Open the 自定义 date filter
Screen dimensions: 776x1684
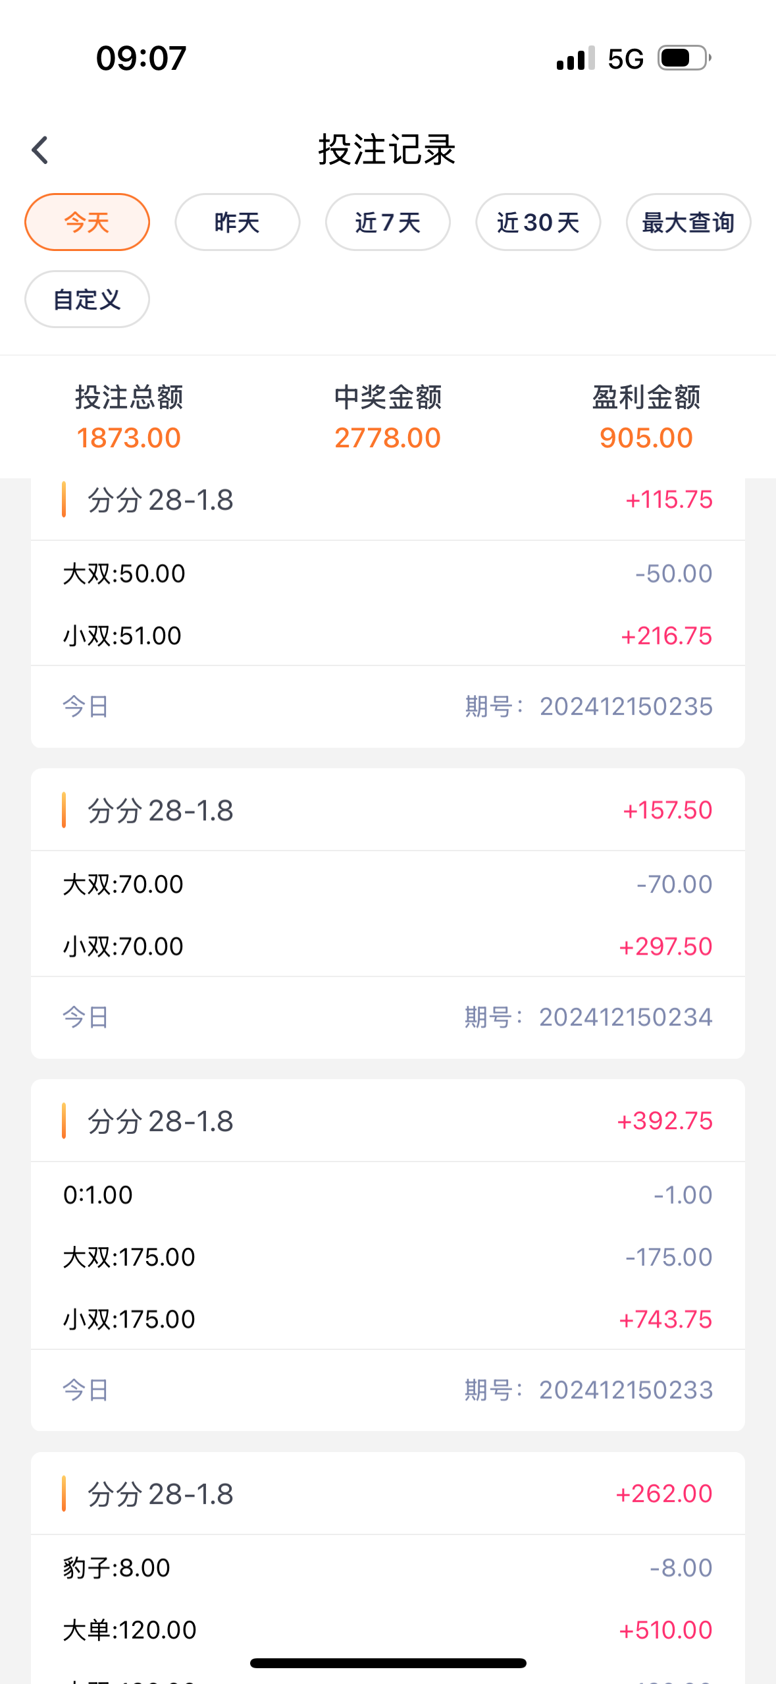[87, 299]
